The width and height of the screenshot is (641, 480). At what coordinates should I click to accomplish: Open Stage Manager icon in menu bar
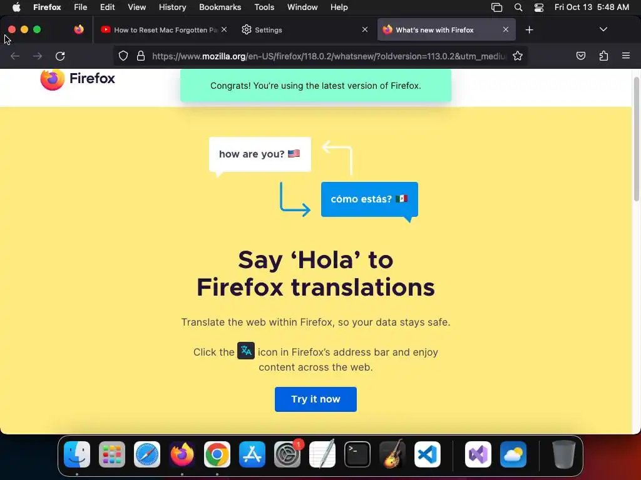[x=496, y=7]
